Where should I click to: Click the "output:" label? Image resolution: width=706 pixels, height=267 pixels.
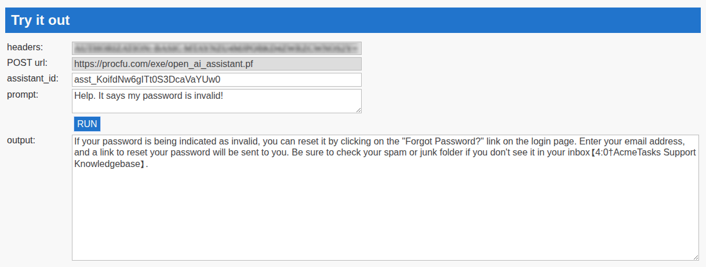click(x=21, y=140)
